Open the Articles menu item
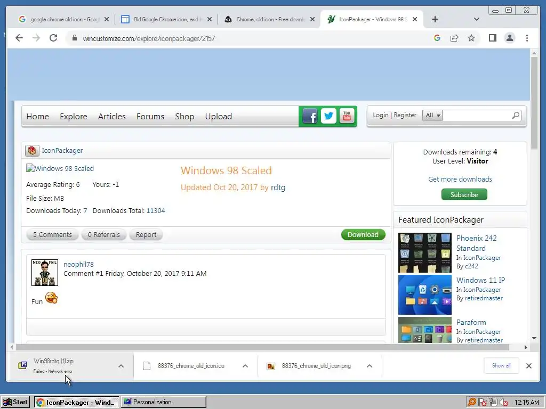Image resolution: width=546 pixels, height=409 pixels. [x=112, y=117]
